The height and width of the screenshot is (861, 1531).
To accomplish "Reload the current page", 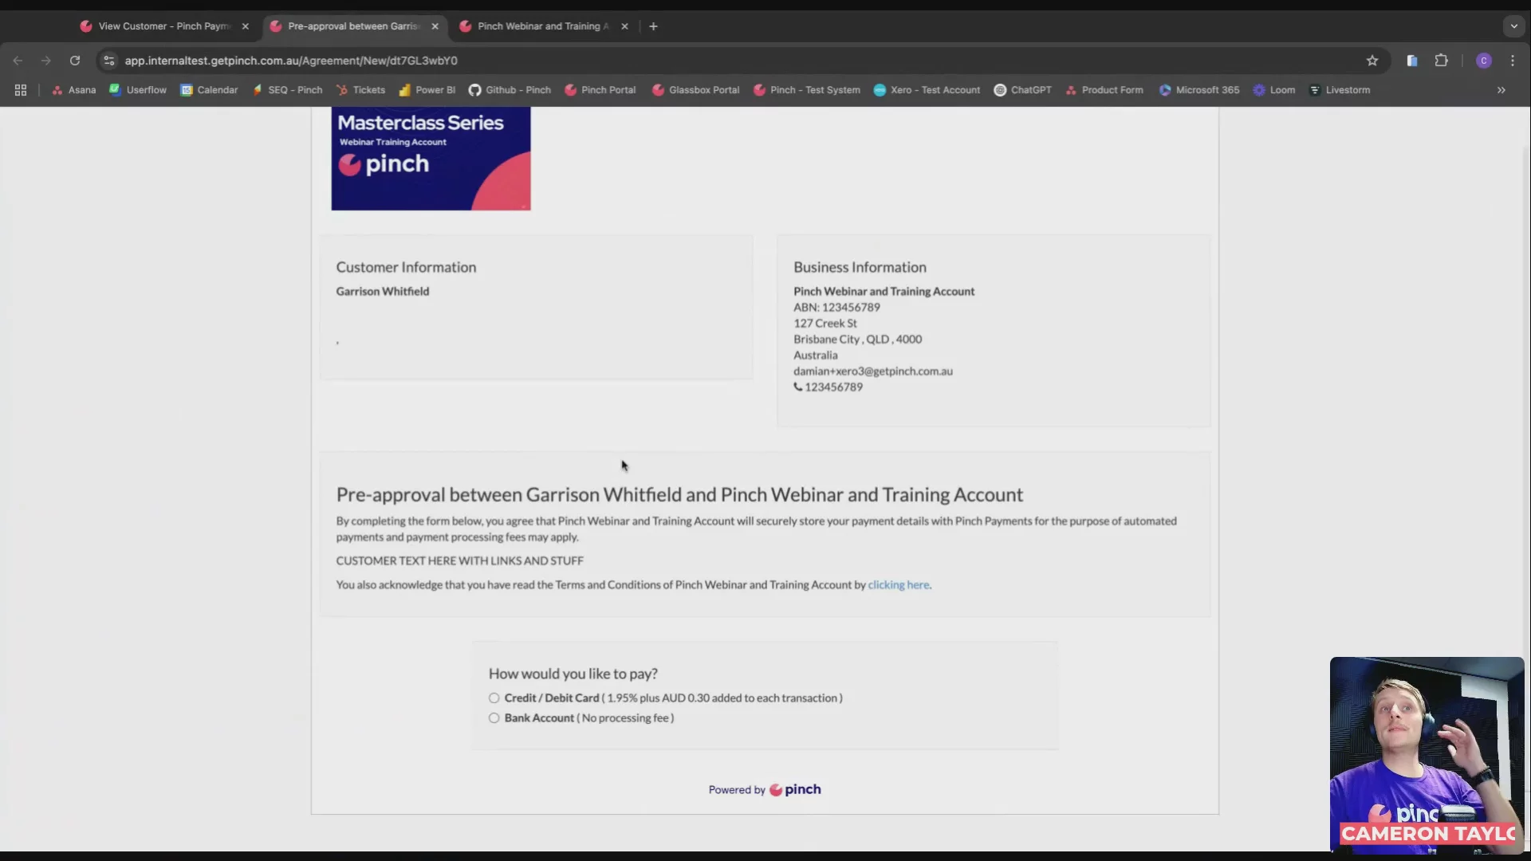I will (x=75, y=61).
